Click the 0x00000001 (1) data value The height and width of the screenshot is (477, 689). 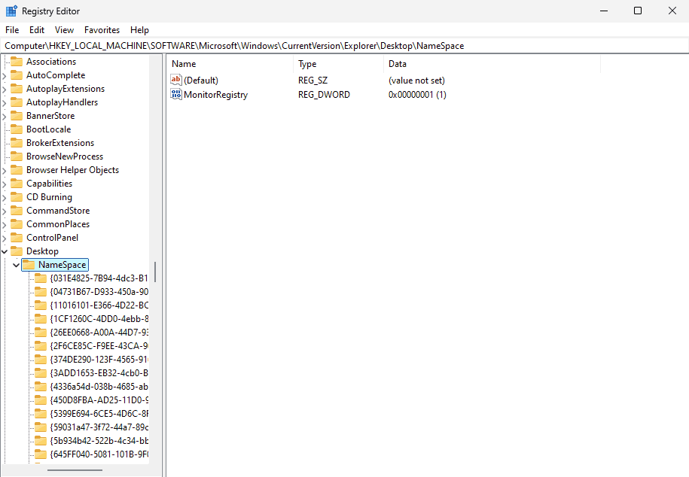[417, 95]
